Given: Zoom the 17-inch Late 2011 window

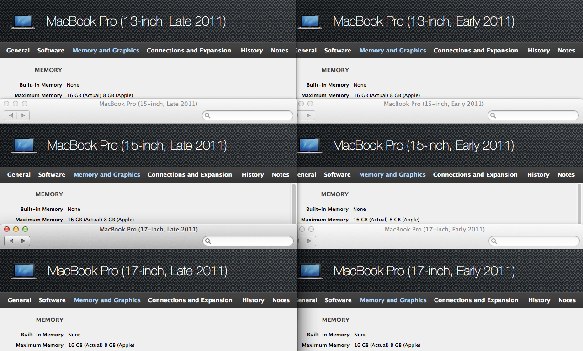Looking at the screenshot, I should coord(25,229).
